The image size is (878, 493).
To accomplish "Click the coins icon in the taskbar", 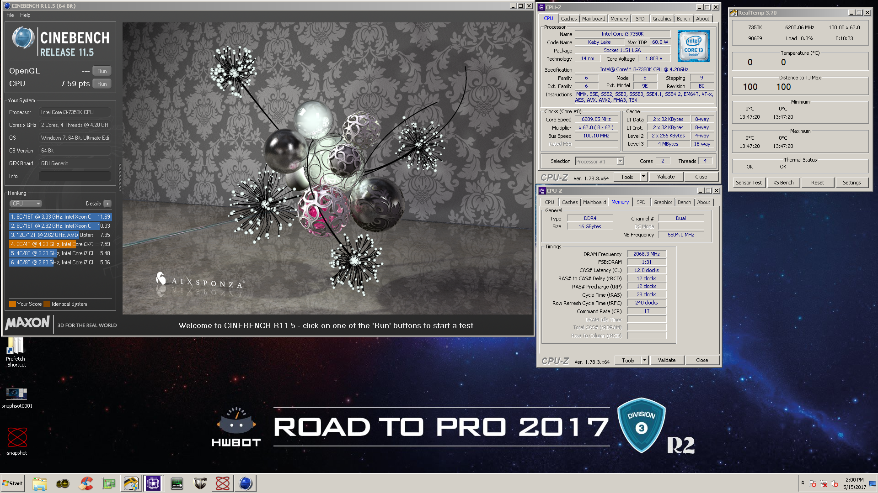I will tap(63, 483).
